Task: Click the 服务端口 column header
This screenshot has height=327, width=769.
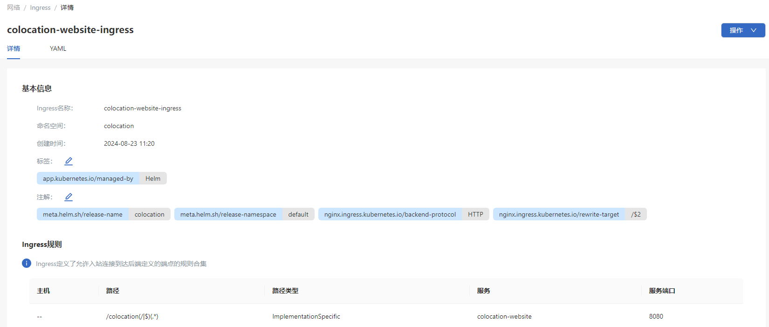Action: click(662, 291)
